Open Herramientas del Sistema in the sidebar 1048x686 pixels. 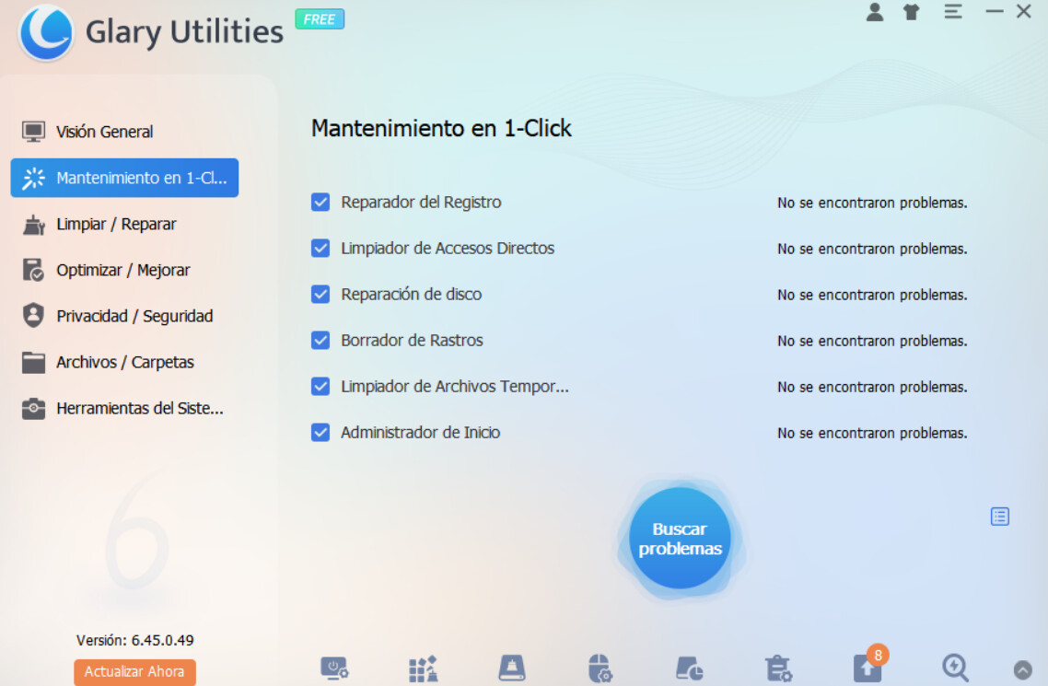coord(124,408)
